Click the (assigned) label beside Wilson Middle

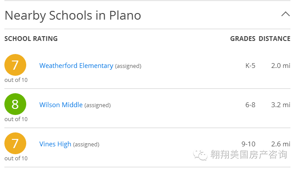[98, 105]
